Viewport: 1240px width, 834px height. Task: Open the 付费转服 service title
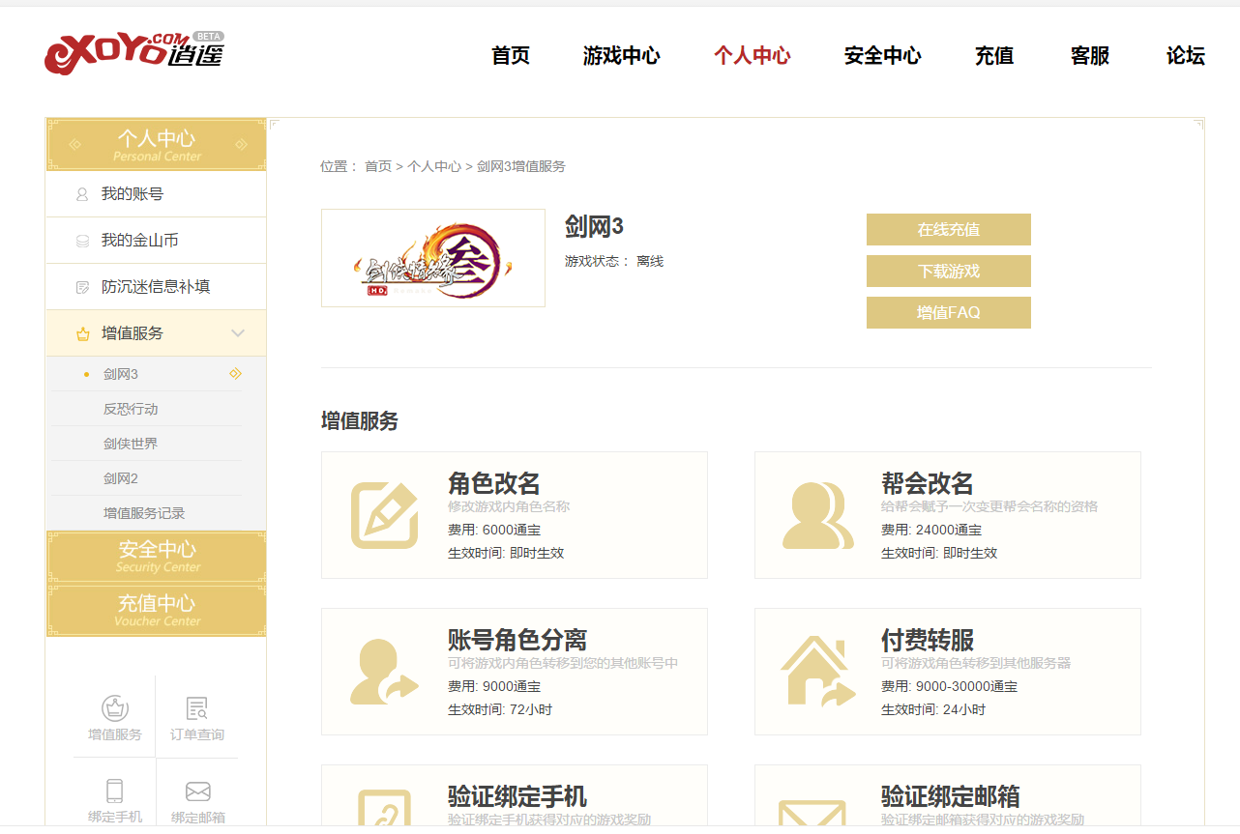(928, 640)
